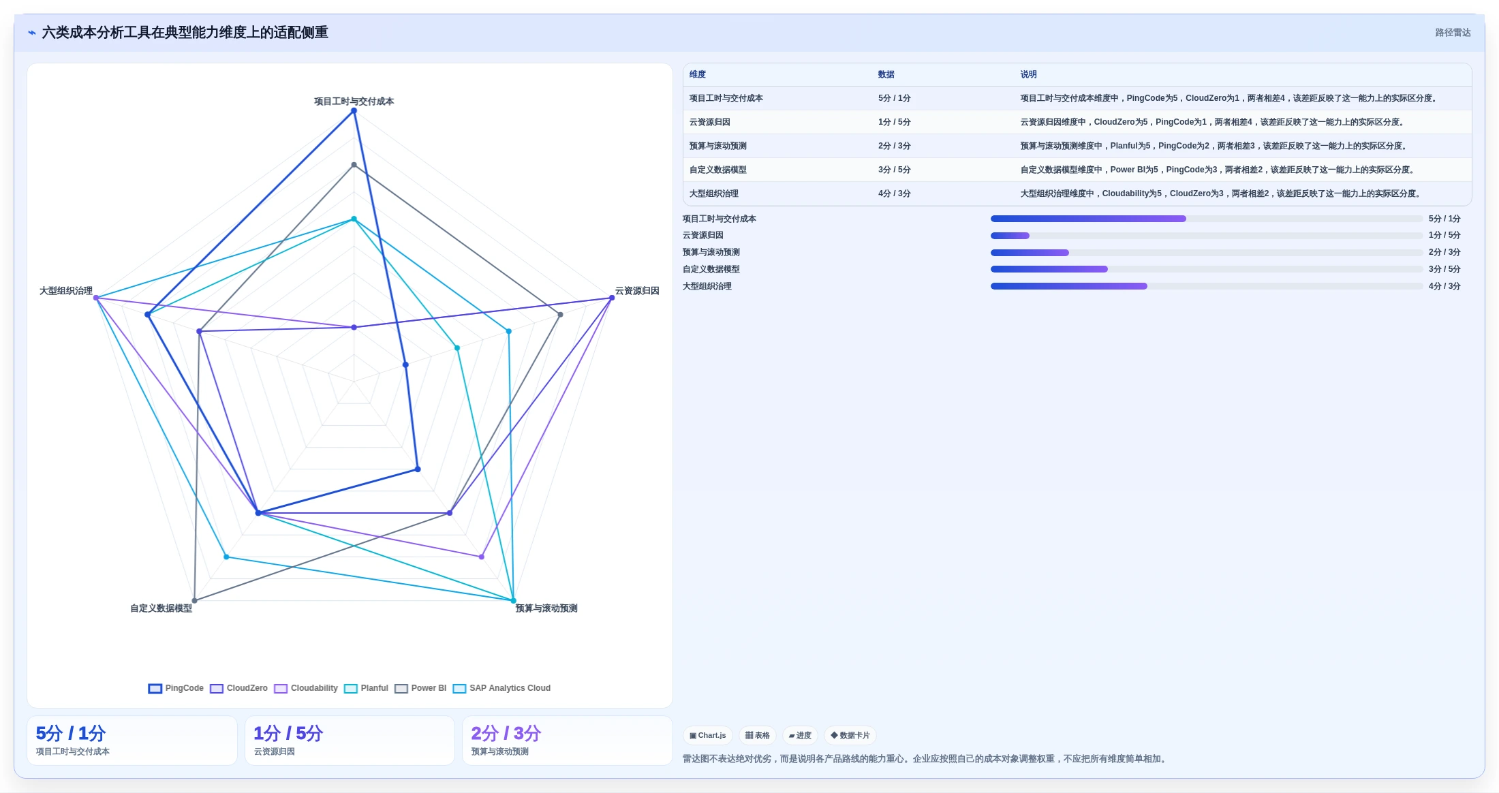Click the 5分 / 1分 value in the table
Screen dimensions: 1499x793
[x=895, y=98]
